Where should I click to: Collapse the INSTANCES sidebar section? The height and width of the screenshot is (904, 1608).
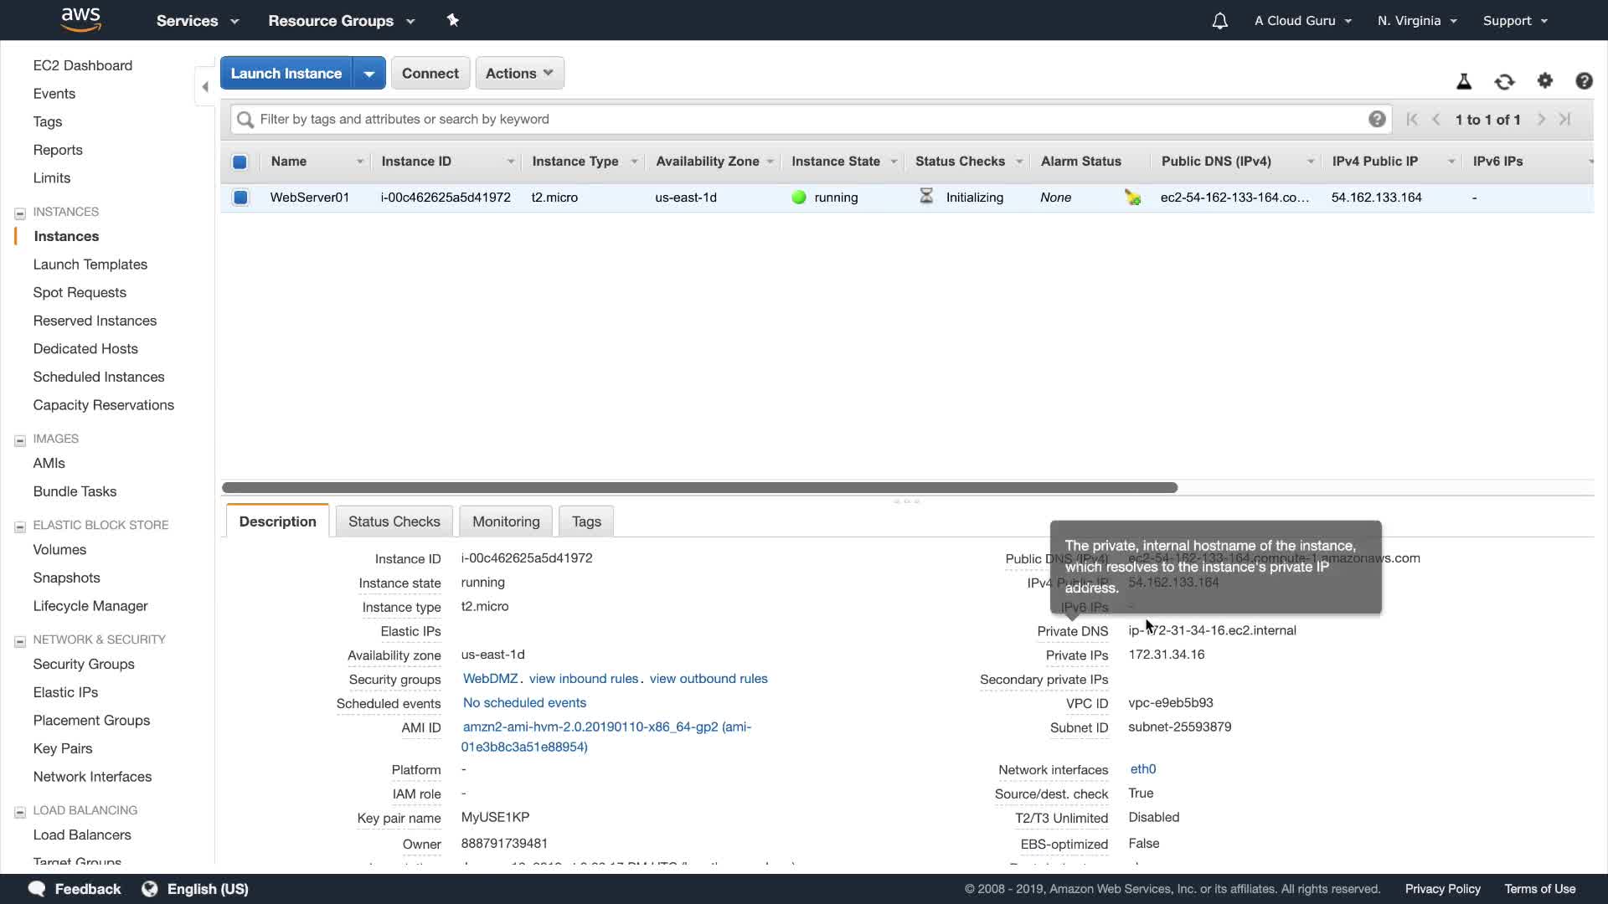point(20,213)
